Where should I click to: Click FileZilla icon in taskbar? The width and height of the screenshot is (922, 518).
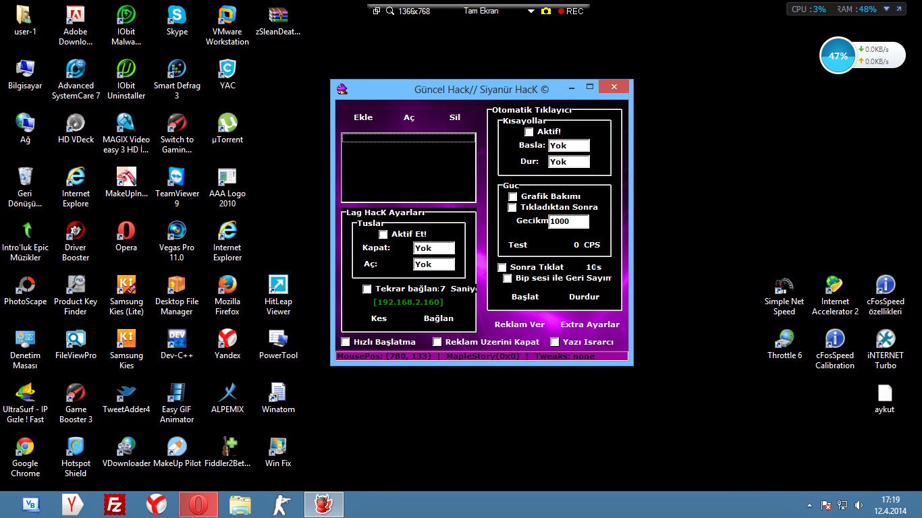(x=115, y=505)
